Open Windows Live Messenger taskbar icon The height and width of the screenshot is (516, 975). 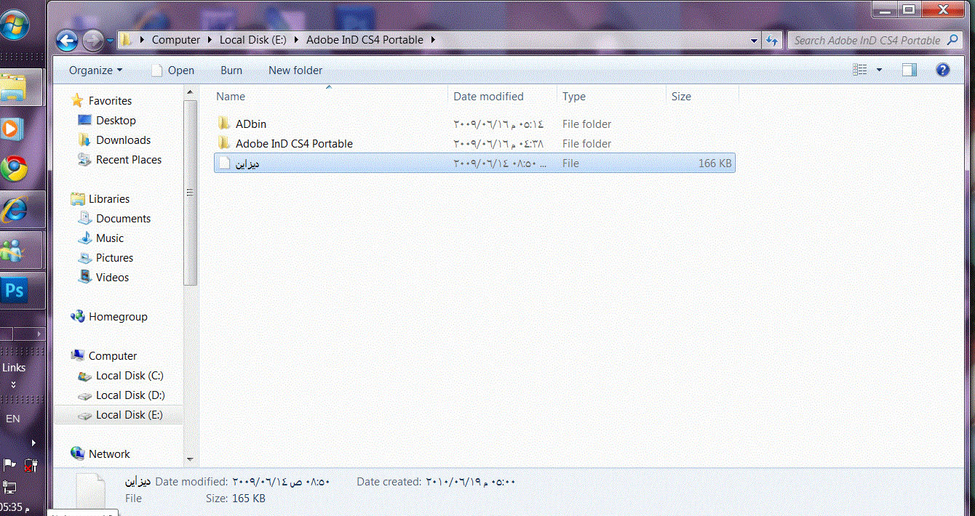(12, 251)
